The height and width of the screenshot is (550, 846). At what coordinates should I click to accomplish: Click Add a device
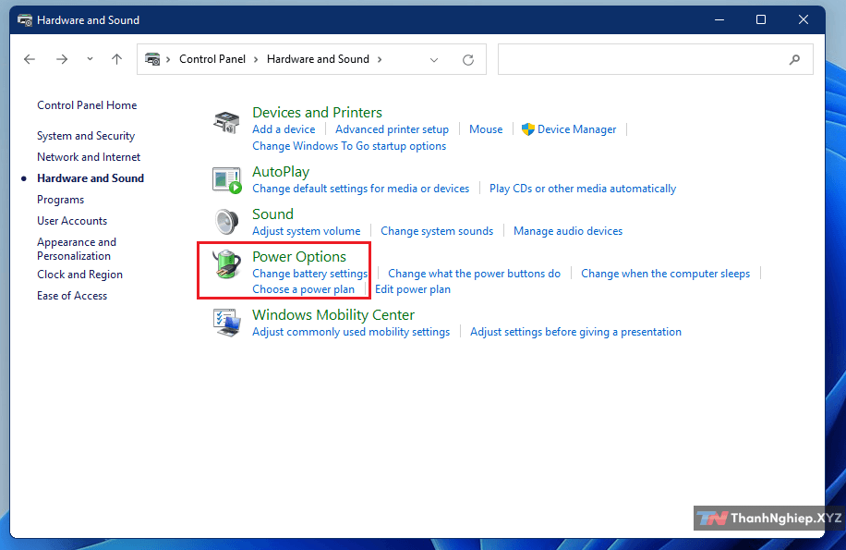point(284,129)
